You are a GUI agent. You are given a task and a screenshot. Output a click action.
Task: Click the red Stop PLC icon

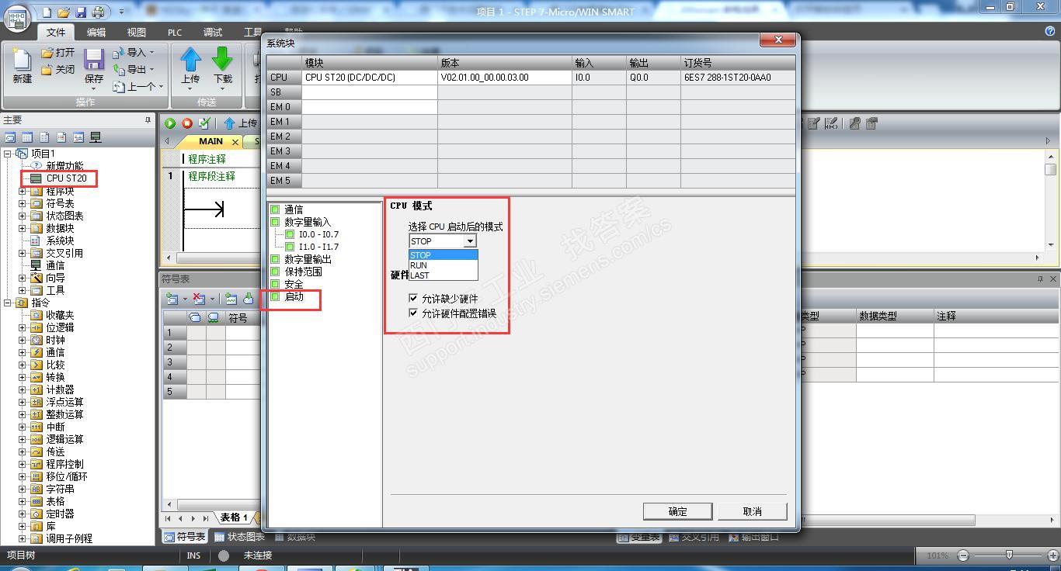pos(187,123)
